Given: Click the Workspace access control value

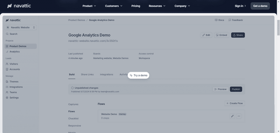Looking at the screenshot, I should [144, 58].
